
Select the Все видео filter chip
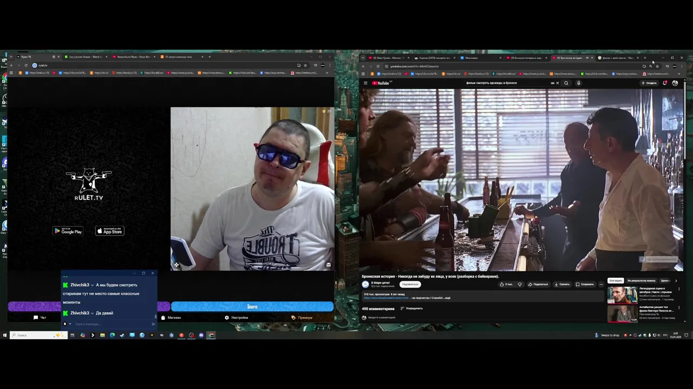coord(616,280)
